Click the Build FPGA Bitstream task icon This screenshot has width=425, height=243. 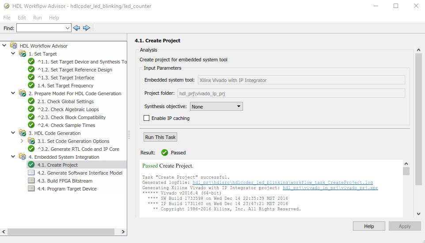click(x=31, y=181)
